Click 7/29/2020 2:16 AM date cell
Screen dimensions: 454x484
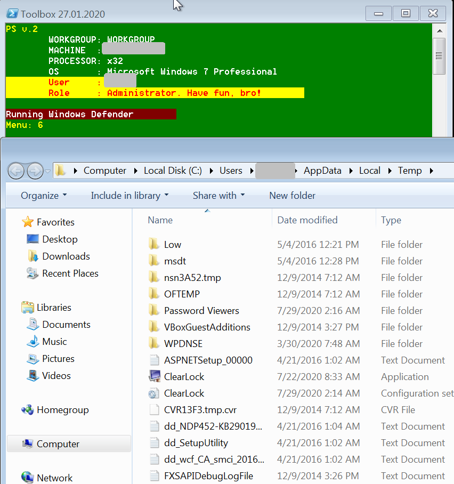pos(318,310)
